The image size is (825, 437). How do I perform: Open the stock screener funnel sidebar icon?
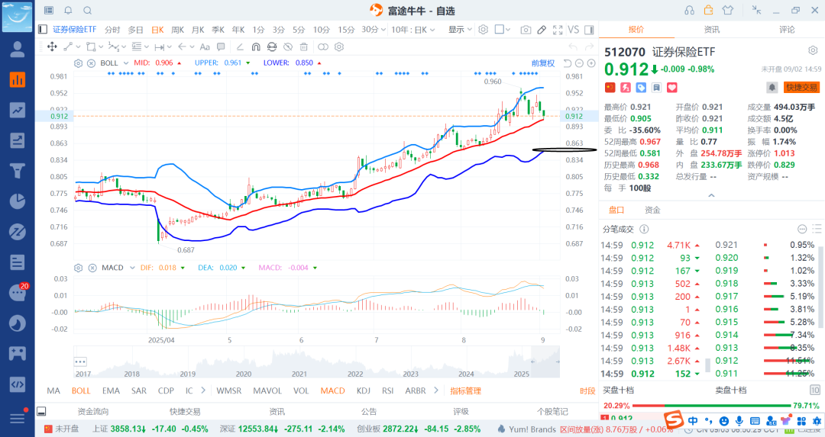[18, 171]
